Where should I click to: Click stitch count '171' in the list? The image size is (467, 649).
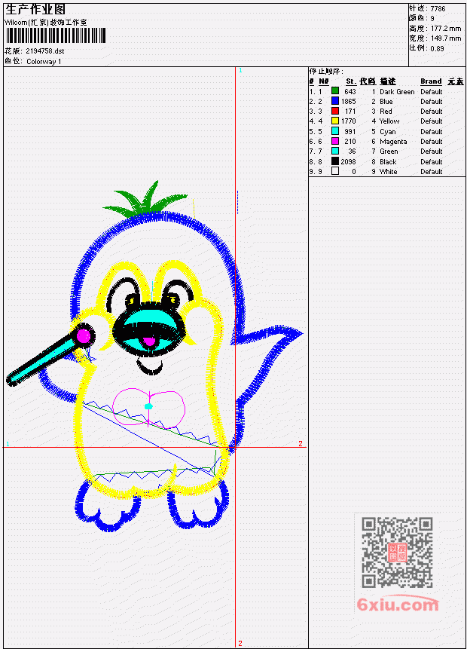(x=350, y=112)
